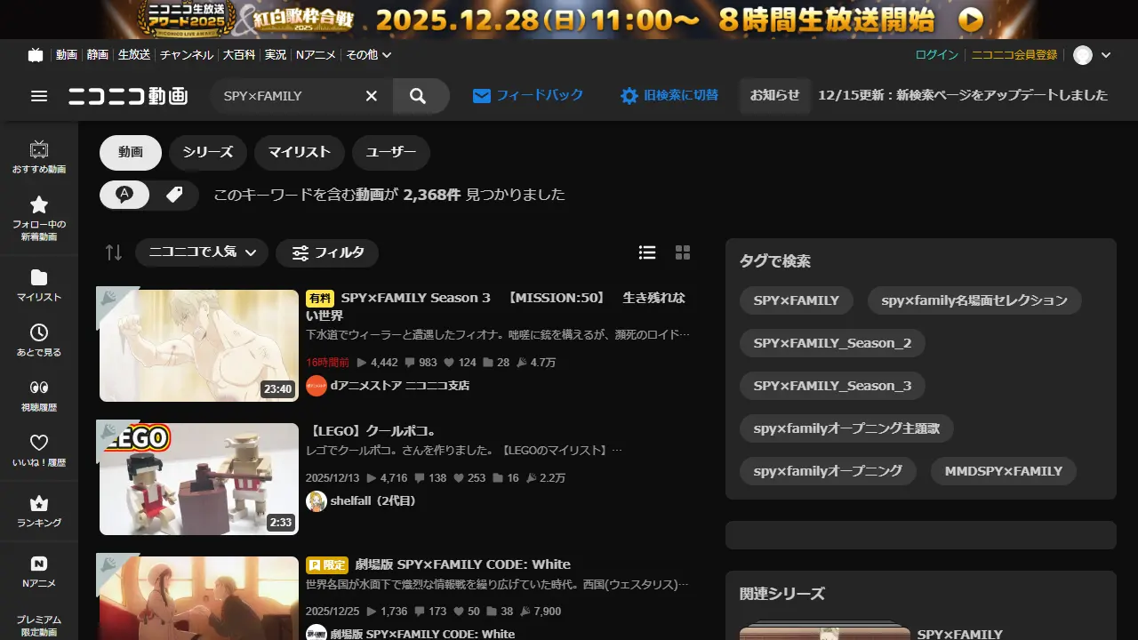The height and width of the screenshot is (640, 1138).
Task: Open the ニコニコで人気 sort dropdown
Action: click(x=201, y=252)
